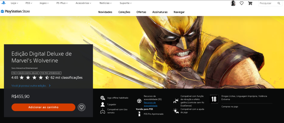Click the game title heading
Viewport: 284px width, 123px height.
pos(42,57)
